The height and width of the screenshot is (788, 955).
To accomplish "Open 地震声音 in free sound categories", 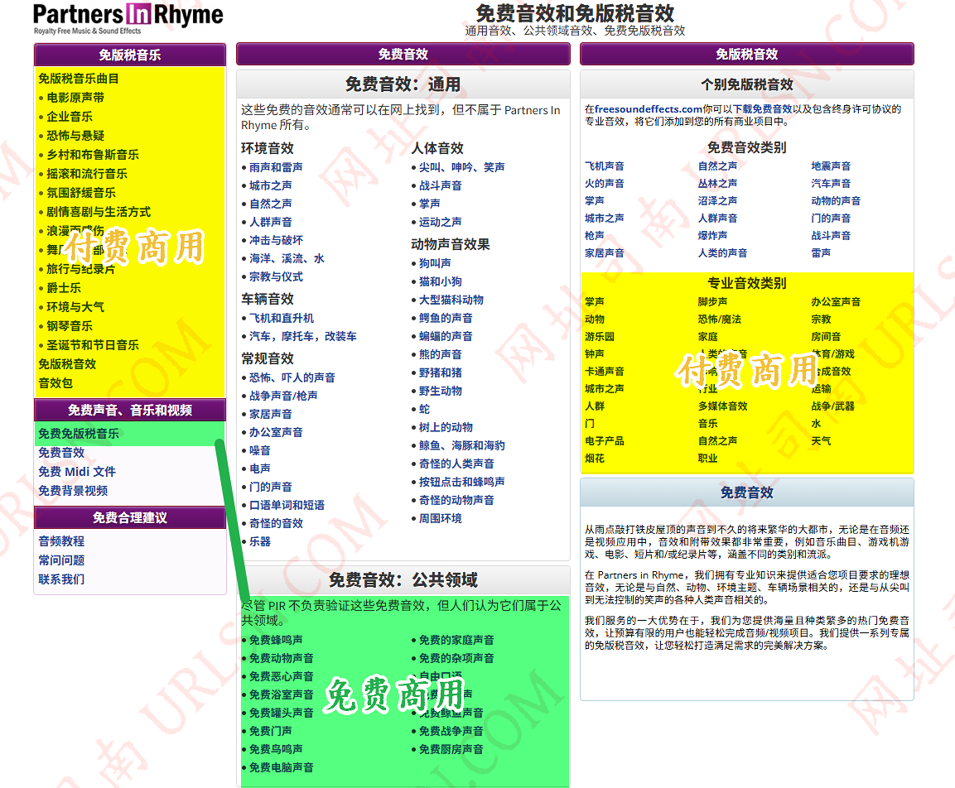I will tap(831, 166).
